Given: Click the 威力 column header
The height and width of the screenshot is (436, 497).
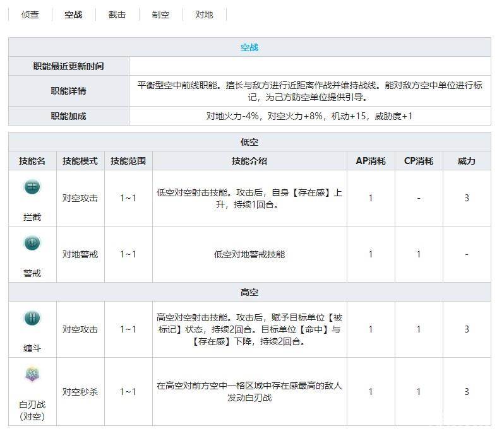Looking at the screenshot, I should [x=467, y=161].
